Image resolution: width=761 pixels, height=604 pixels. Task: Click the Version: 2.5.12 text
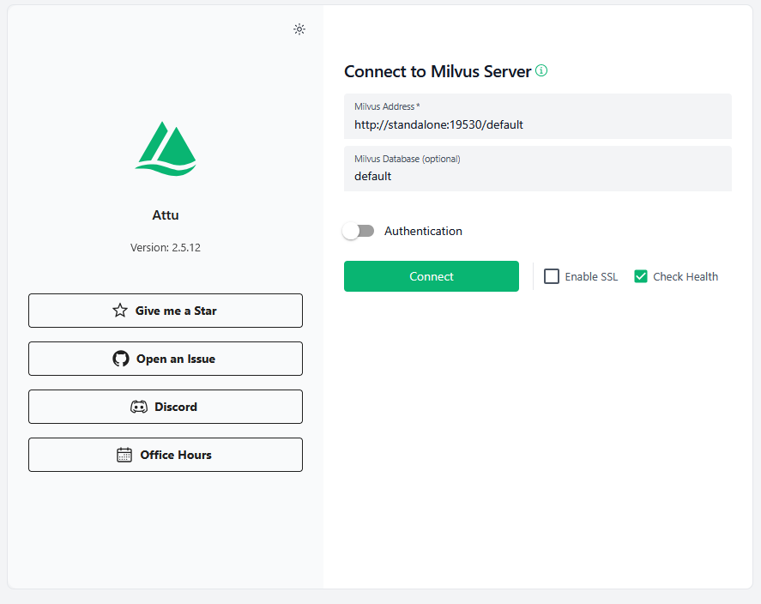166,247
